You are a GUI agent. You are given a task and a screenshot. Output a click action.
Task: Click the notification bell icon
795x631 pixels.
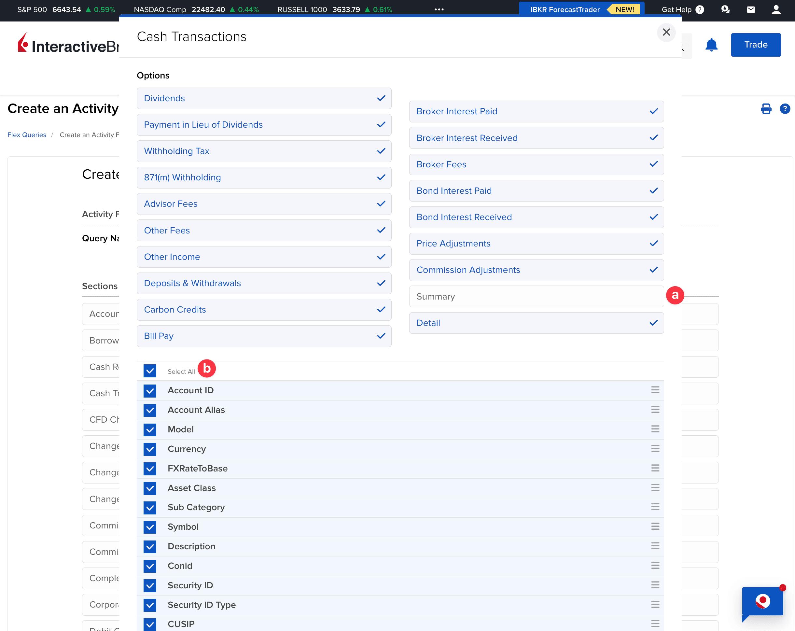pos(711,45)
